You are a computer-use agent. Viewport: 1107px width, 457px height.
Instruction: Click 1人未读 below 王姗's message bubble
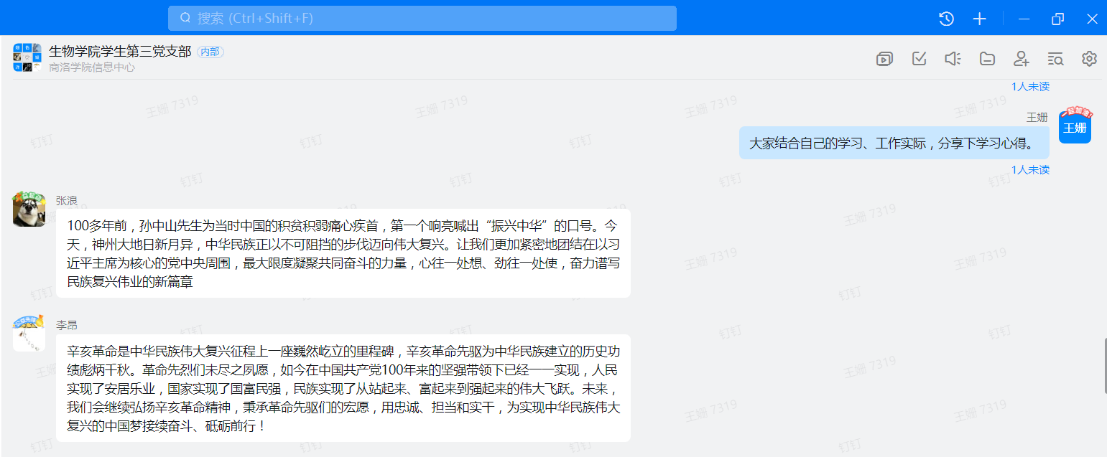(x=1030, y=170)
